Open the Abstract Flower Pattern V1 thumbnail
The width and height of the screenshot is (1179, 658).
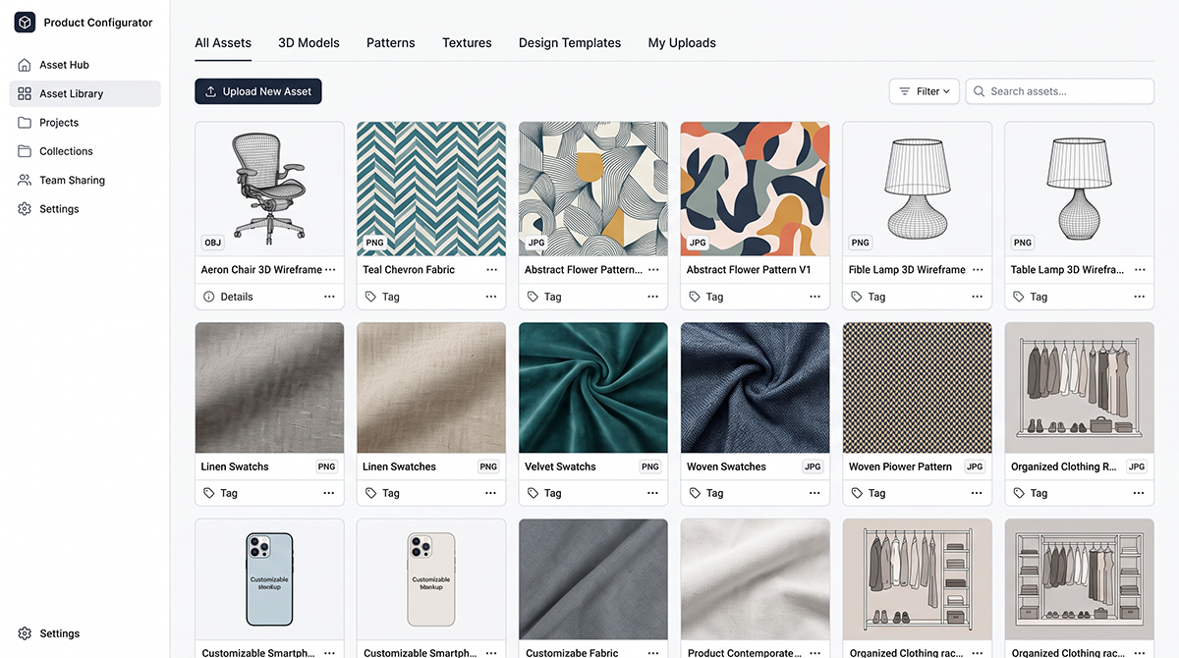coord(756,189)
